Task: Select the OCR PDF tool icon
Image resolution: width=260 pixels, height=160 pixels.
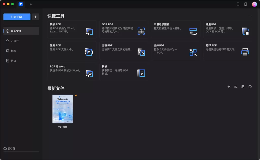Action: [x=141, y=31]
